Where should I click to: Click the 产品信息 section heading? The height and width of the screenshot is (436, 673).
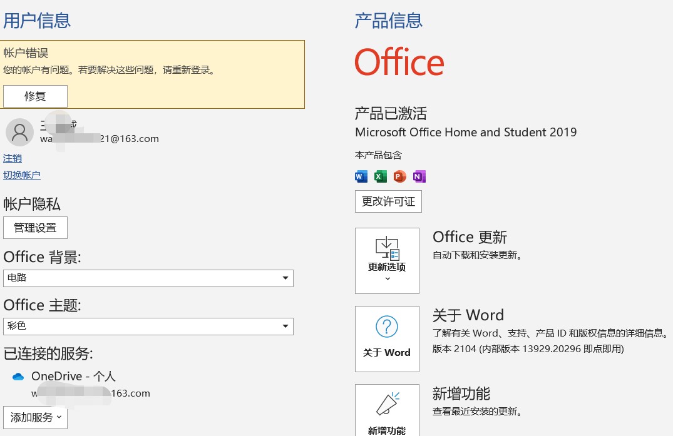pyautogui.click(x=389, y=21)
